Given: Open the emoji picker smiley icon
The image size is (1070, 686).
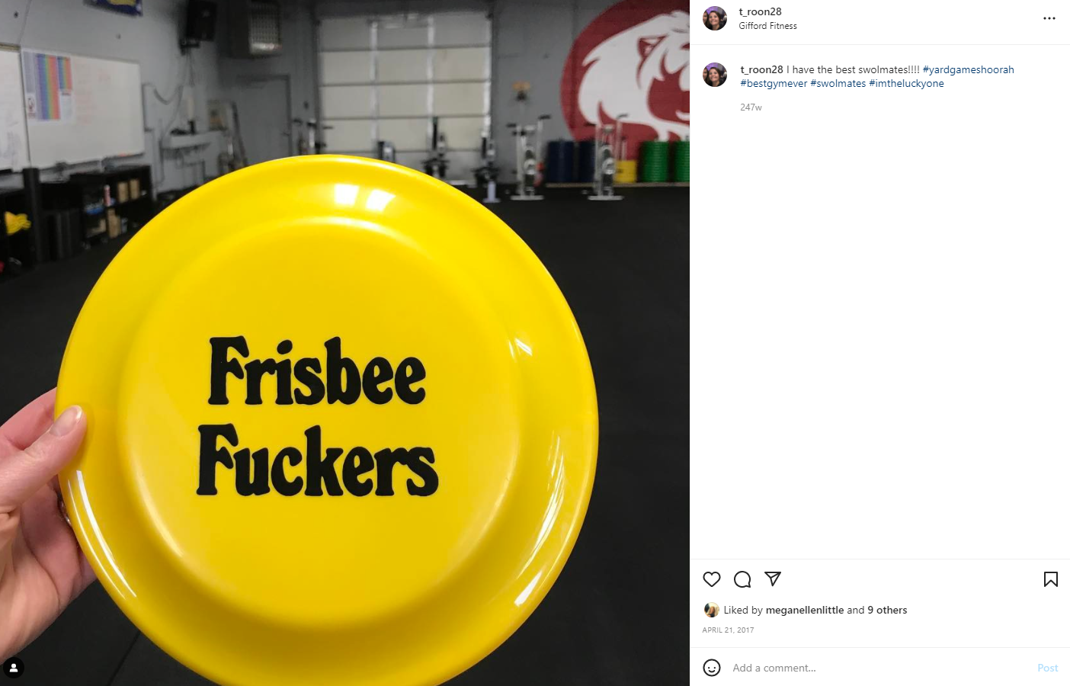Looking at the screenshot, I should point(712,668).
